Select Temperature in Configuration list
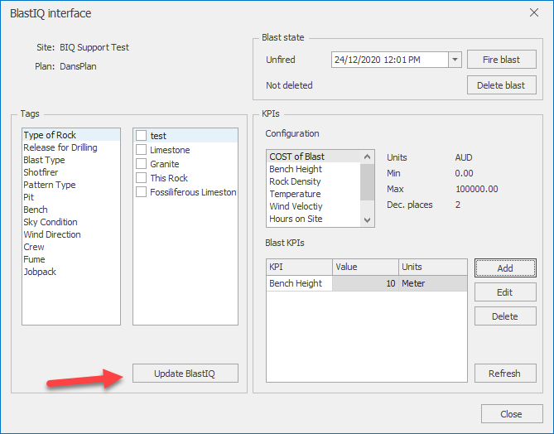The image size is (554, 434). (313, 194)
